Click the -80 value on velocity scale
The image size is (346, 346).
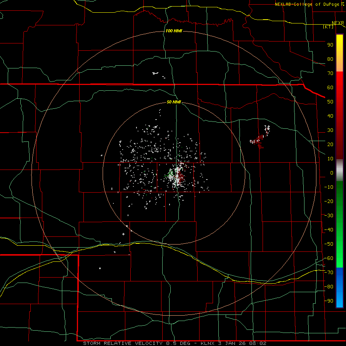coord(329,287)
